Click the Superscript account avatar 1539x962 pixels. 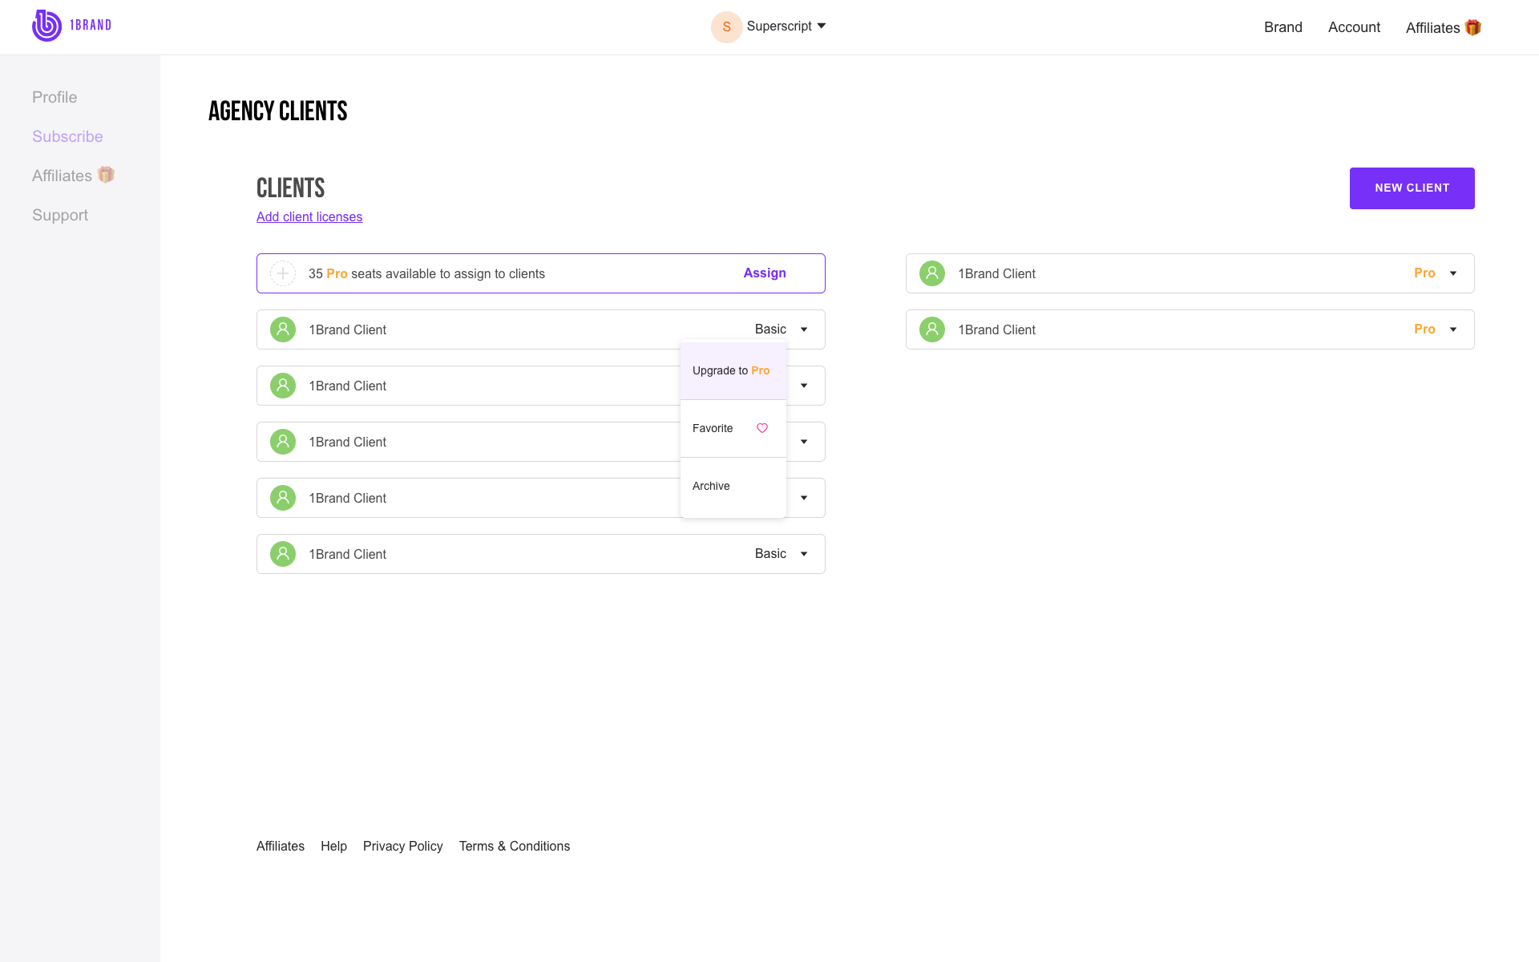(x=726, y=26)
